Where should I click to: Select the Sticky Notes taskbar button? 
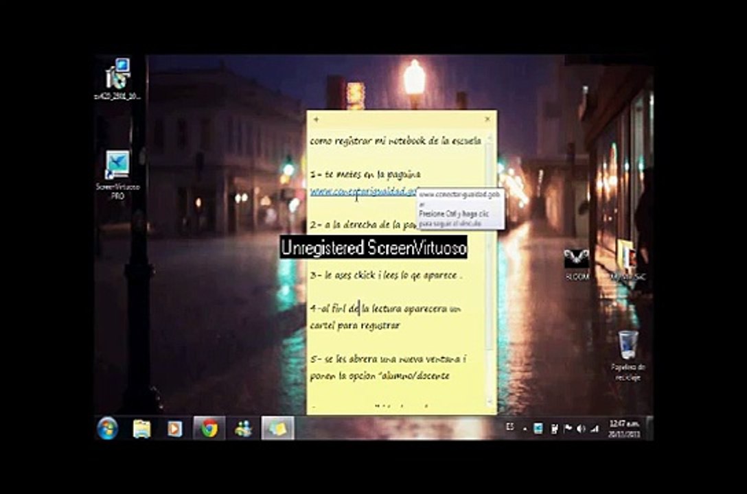[278, 429]
